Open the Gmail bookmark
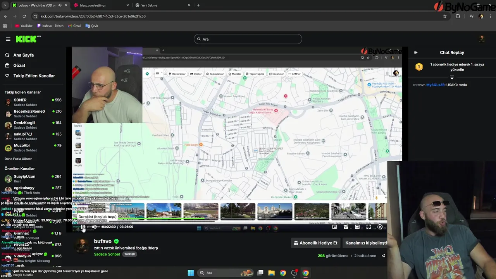 pos(74,26)
